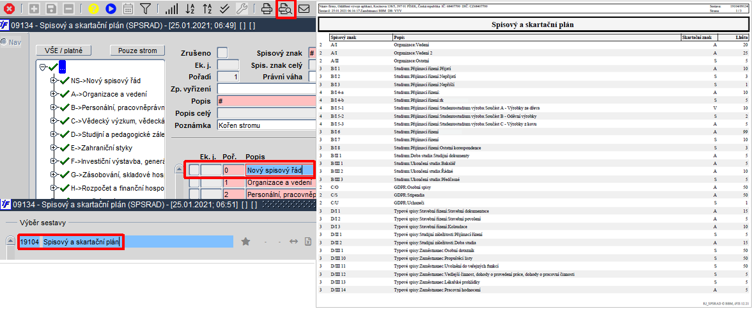The height and width of the screenshot is (309, 753).
Task: Click the red close form icon
Action: point(9,8)
